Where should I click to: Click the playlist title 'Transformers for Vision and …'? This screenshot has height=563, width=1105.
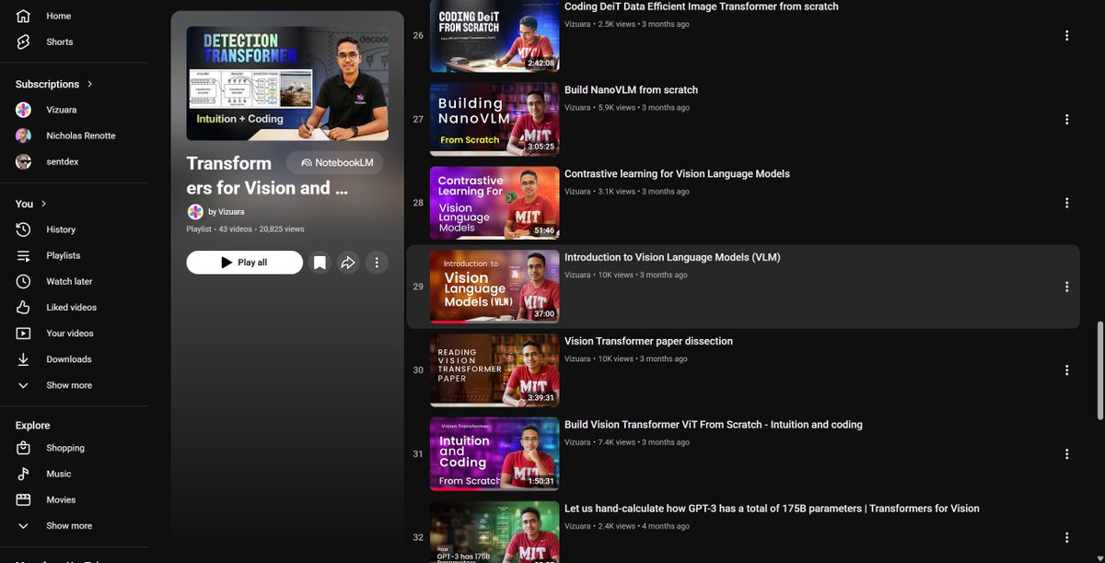(x=267, y=175)
